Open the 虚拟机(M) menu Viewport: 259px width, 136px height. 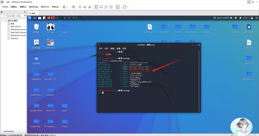tap(34, 7)
